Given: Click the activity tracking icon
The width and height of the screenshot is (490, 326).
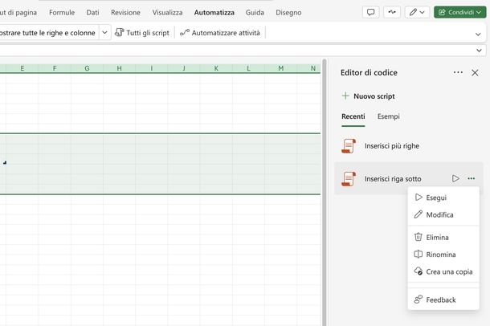Looking at the screenshot, I should point(393,12).
